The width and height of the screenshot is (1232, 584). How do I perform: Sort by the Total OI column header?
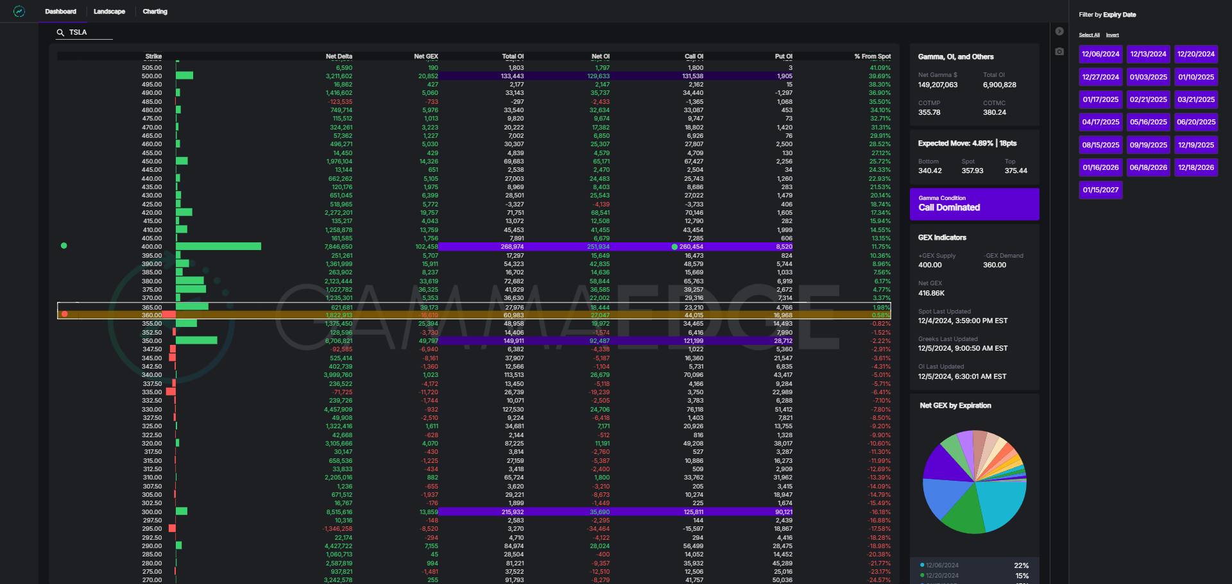tap(513, 56)
